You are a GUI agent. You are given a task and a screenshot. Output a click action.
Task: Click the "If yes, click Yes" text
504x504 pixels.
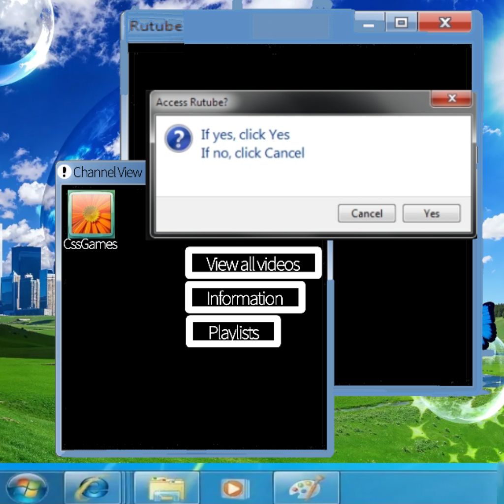[x=245, y=135]
